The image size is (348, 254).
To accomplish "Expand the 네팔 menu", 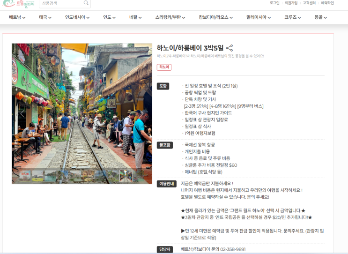I will tap(135, 17).
